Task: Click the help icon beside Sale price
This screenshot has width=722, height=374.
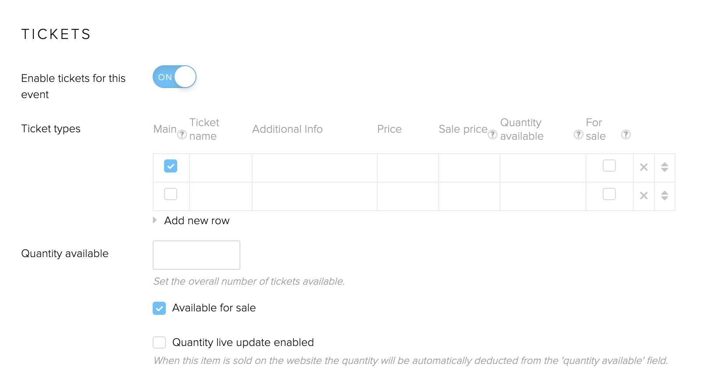Action: (493, 134)
